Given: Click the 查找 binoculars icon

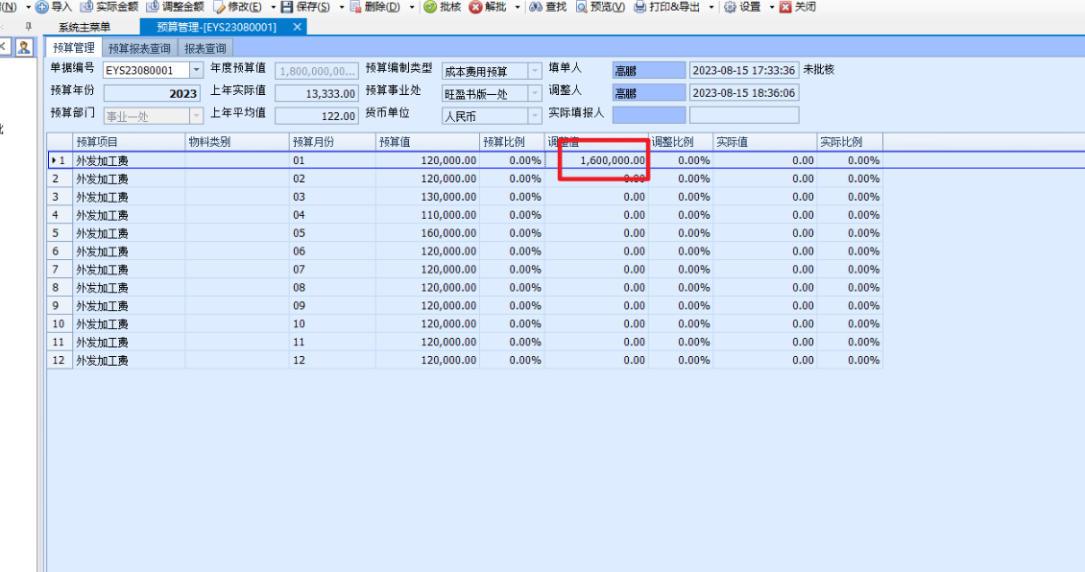Looking at the screenshot, I should [536, 7].
